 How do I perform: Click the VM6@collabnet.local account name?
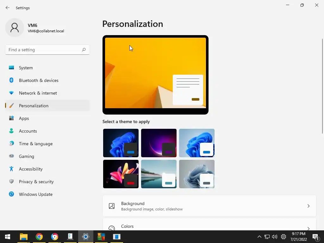[46, 31]
